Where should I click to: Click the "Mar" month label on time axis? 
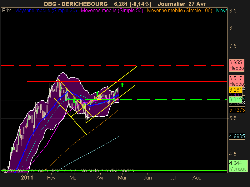tap(74, 178)
